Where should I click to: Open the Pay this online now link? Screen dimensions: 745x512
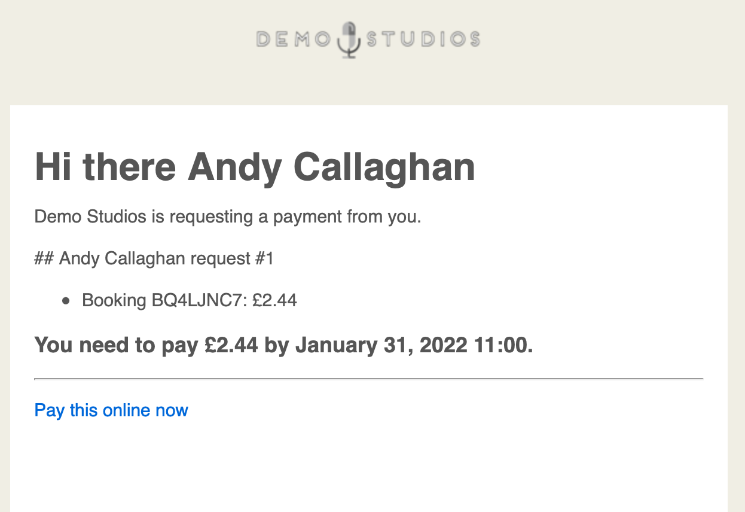[111, 410]
